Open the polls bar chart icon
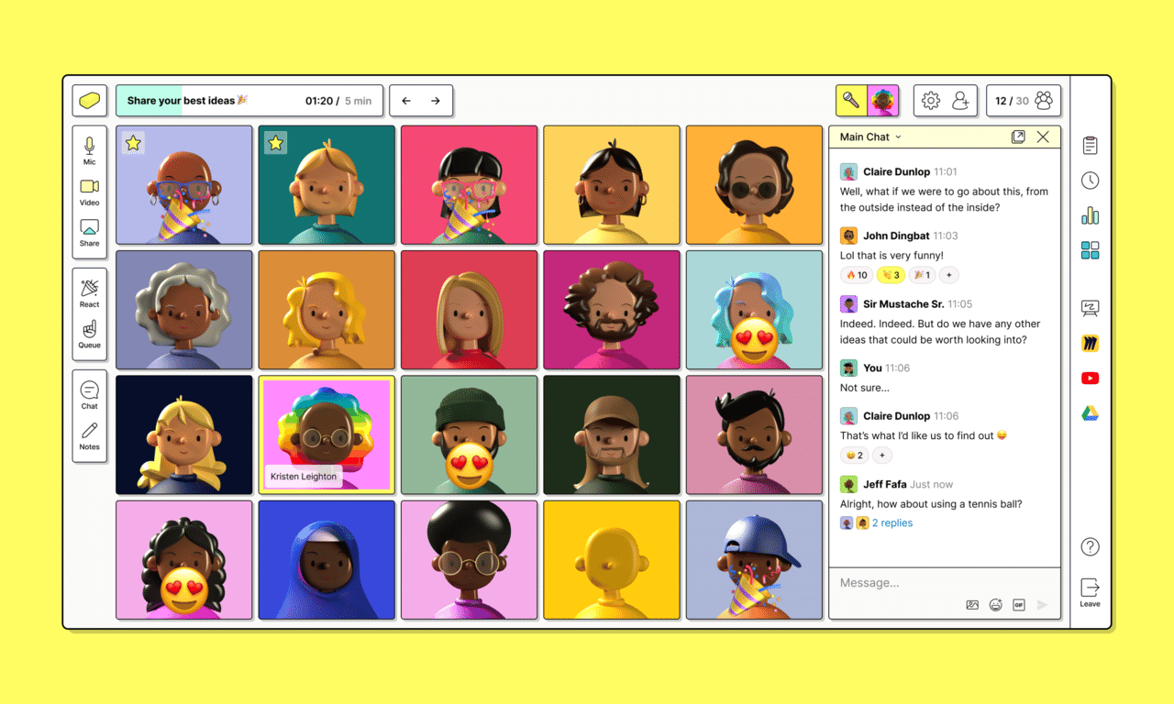Screen dimensions: 1174x704 coord(1090,215)
